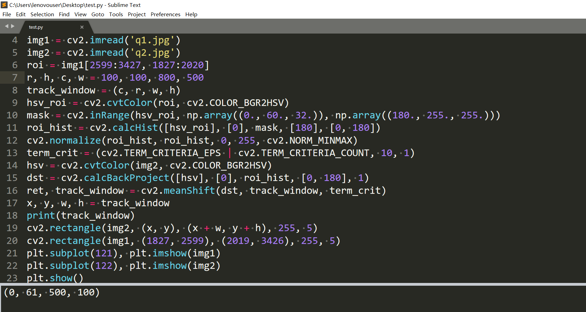
Task: Click line number 19 in the gutter
Action: (12, 228)
